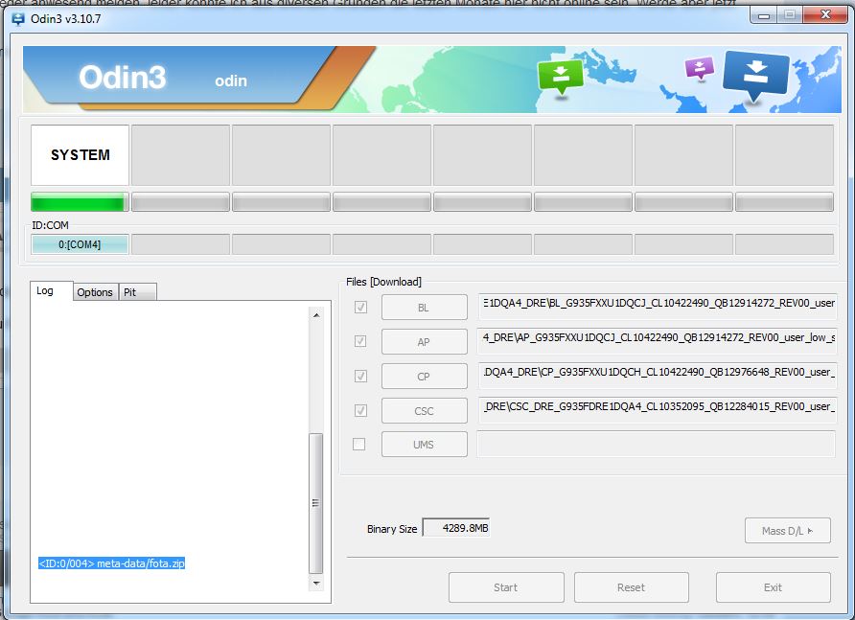Click the CSC file path field
Viewport: 855px width, 620px height.
pos(658,409)
